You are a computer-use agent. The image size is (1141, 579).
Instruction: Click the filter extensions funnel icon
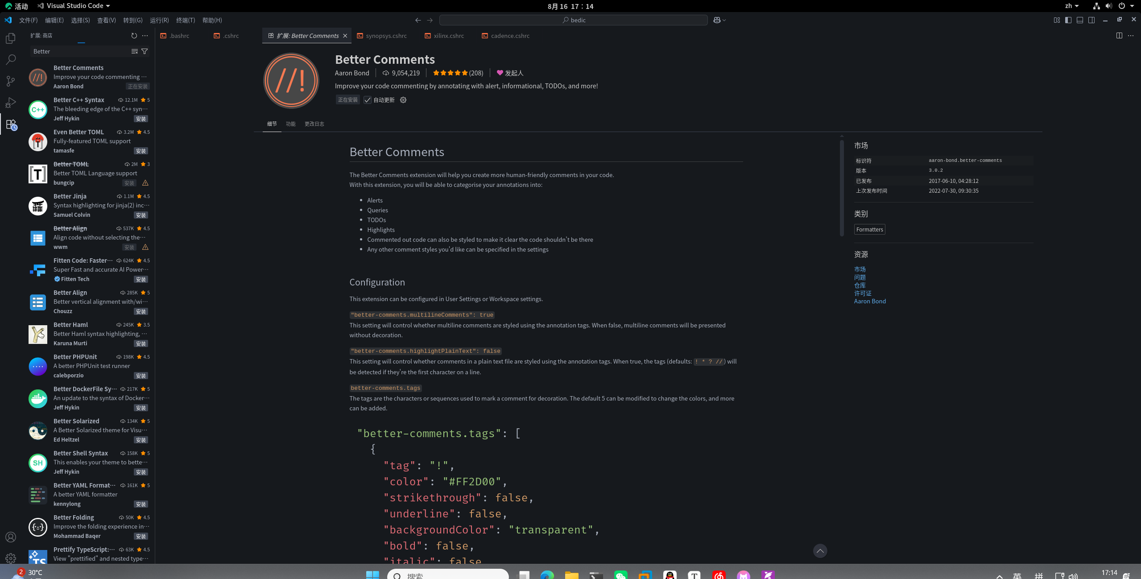tap(145, 51)
